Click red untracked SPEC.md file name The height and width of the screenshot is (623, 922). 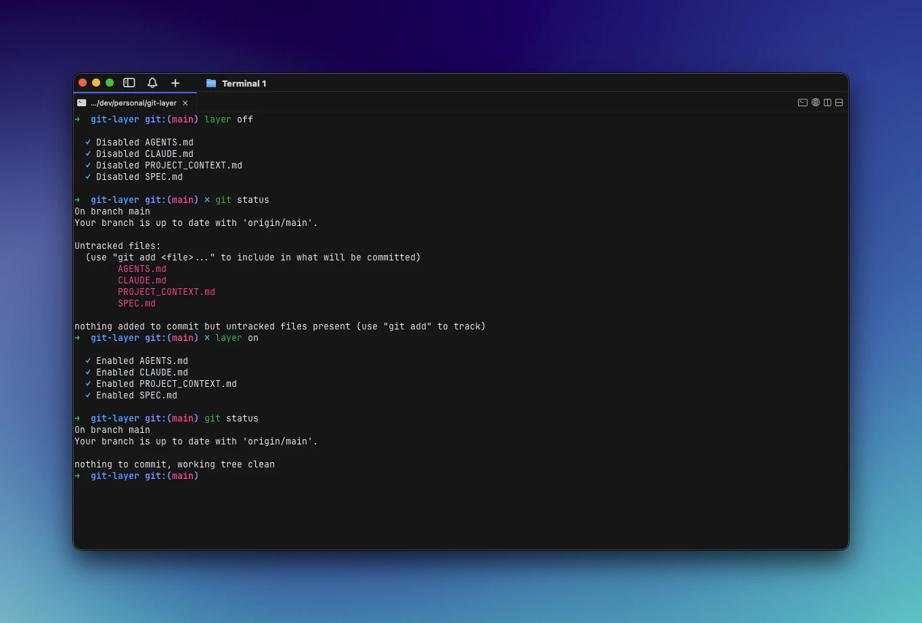click(x=137, y=303)
